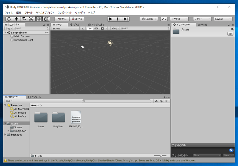Click the scene view search field
238x166 pixels.
(x=145, y=28)
